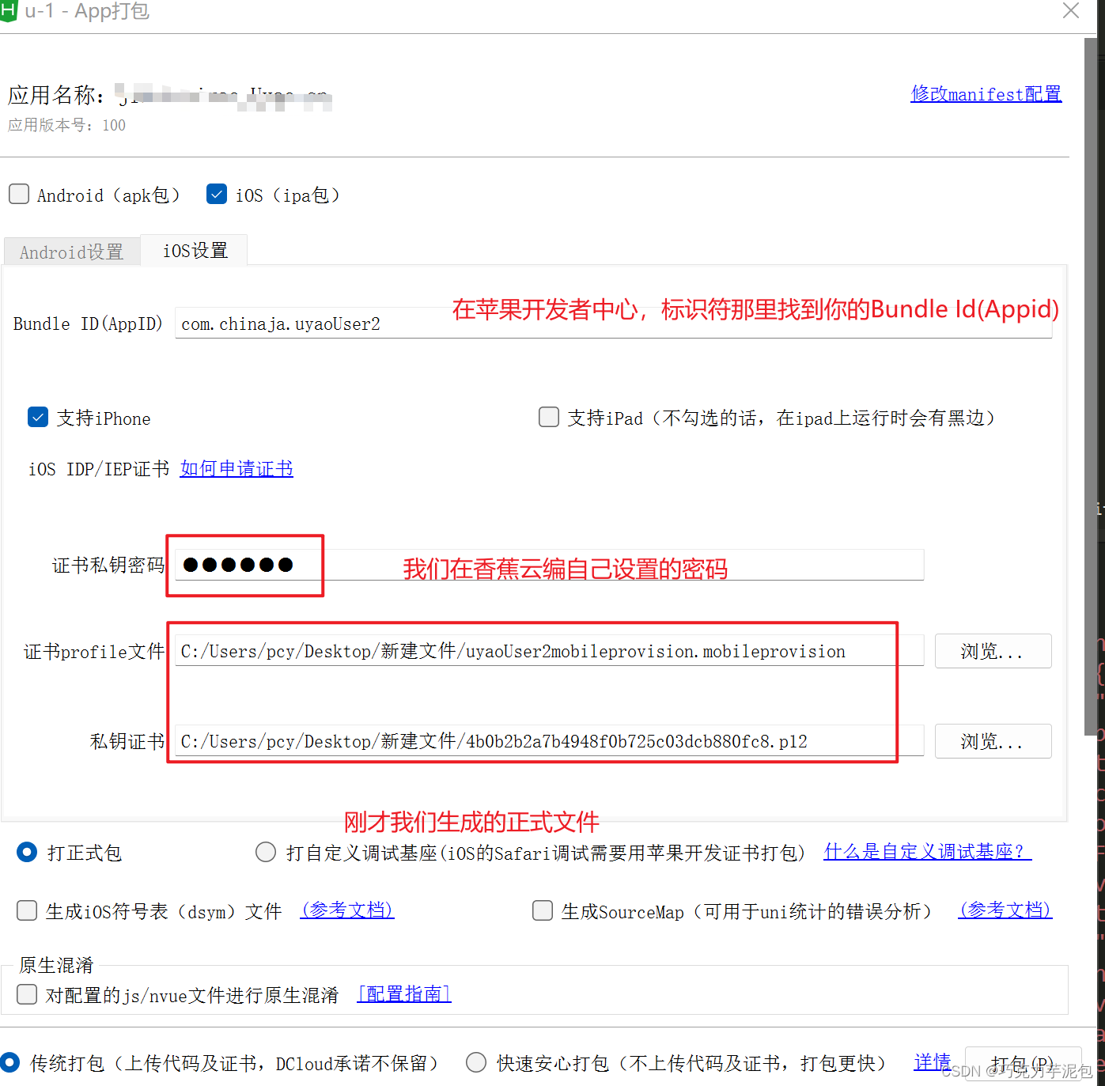Click the Bundle ID (AppID) input field
The height and width of the screenshot is (1086, 1105).
coord(613,324)
